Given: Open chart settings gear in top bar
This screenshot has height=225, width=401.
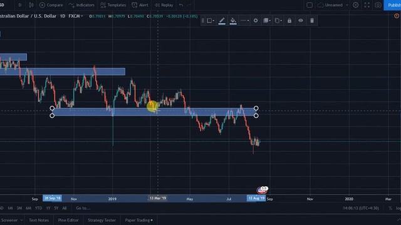Looking at the screenshot, I should pos(355,5).
